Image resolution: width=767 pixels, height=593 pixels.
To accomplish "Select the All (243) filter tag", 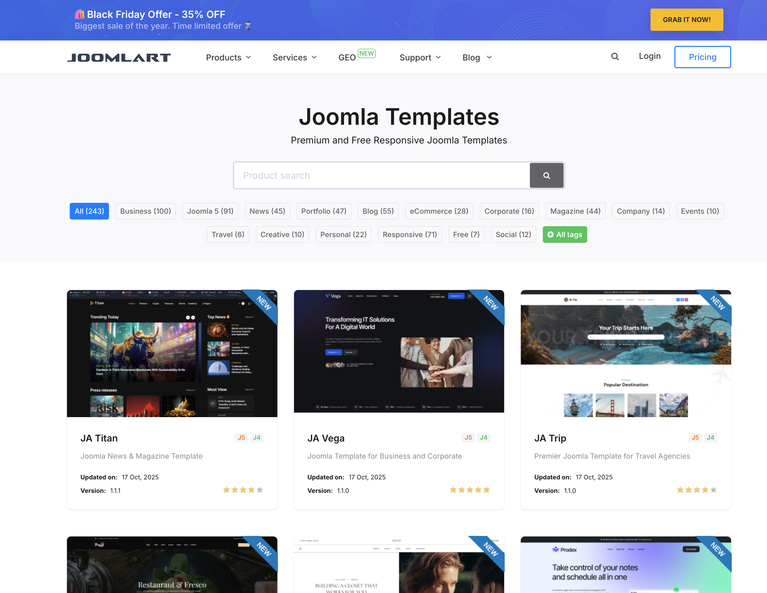I will [89, 211].
